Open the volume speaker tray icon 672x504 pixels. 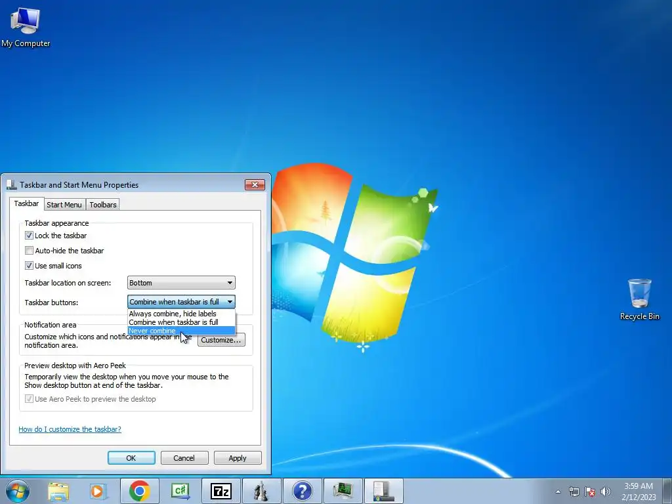point(606,492)
